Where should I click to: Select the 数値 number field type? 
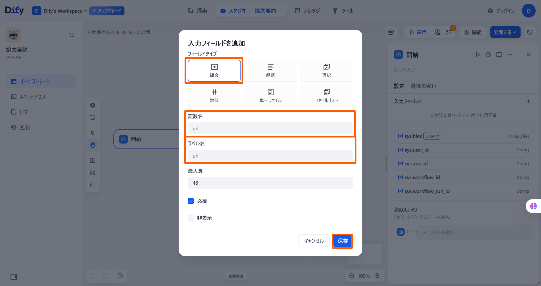pyautogui.click(x=214, y=96)
